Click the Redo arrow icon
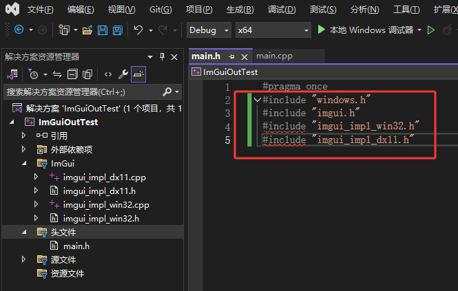Screen dimensions: 458x291 [163, 30]
